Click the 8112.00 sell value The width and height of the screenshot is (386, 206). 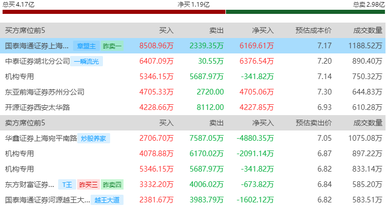point(210,107)
